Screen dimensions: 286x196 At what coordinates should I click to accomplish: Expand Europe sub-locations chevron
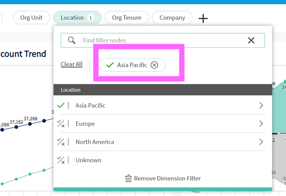[x=261, y=124]
